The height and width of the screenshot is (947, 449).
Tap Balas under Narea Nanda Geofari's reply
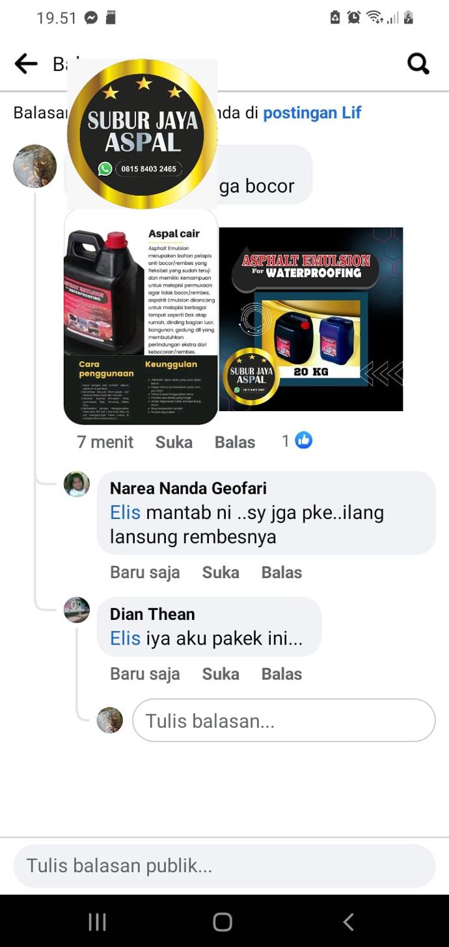pos(282,572)
